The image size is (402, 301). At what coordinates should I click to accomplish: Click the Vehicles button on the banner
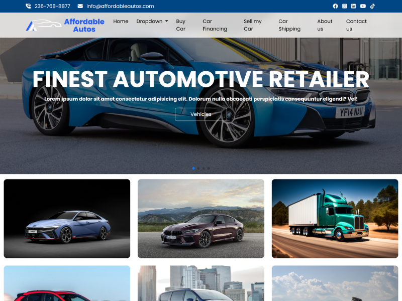200,114
